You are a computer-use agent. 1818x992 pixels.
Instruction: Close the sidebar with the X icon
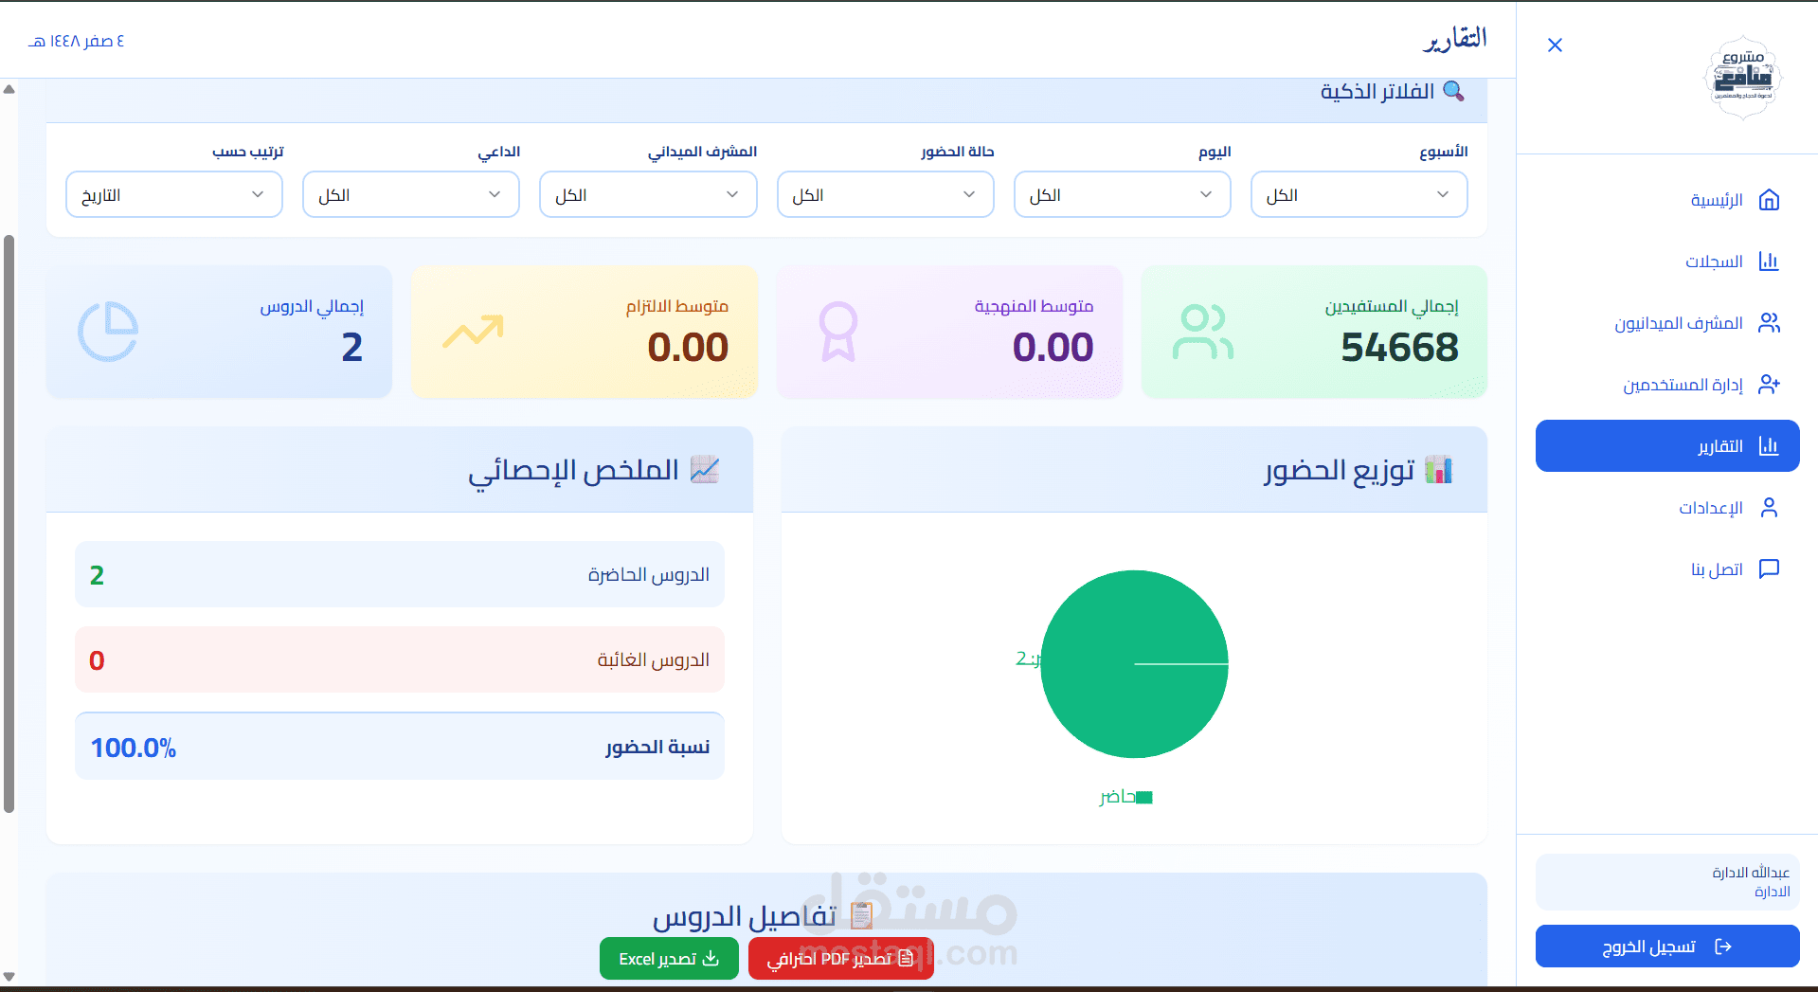pos(1555,45)
